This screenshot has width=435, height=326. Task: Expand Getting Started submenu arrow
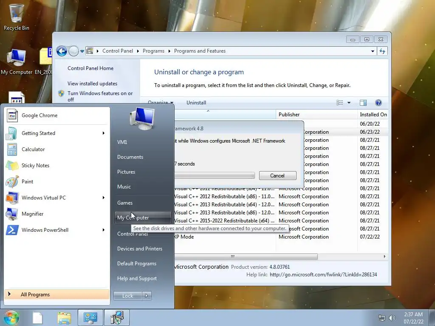click(x=104, y=133)
